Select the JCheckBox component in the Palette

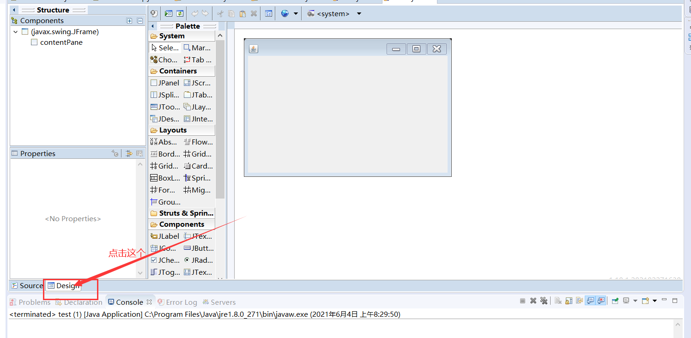tap(165, 260)
